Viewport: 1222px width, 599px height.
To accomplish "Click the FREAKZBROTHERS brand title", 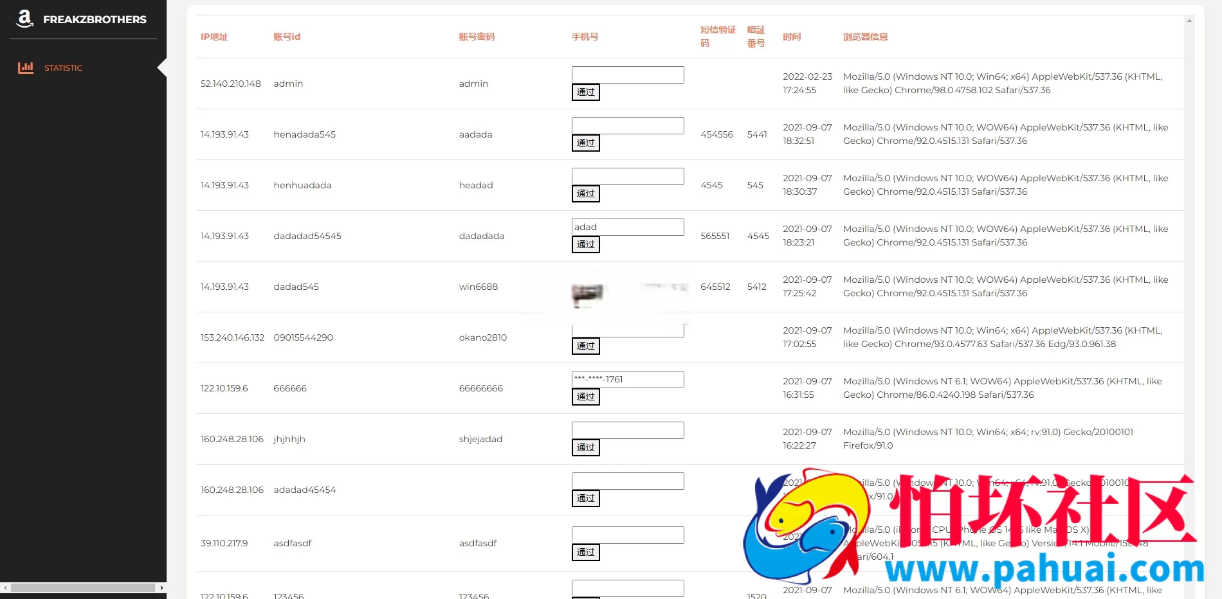I will (x=95, y=19).
